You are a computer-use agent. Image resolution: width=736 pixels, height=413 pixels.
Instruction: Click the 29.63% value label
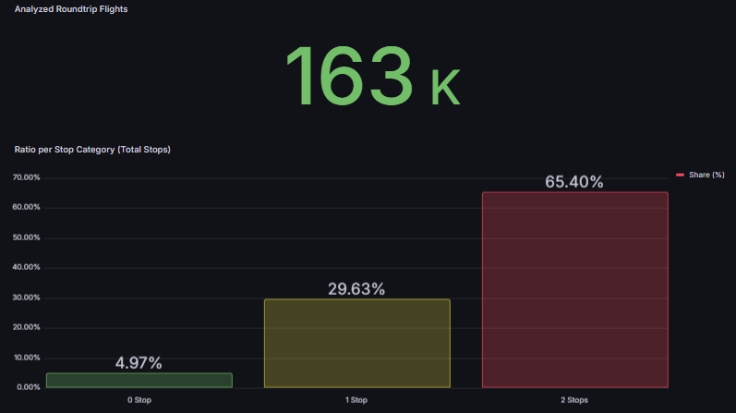point(356,289)
